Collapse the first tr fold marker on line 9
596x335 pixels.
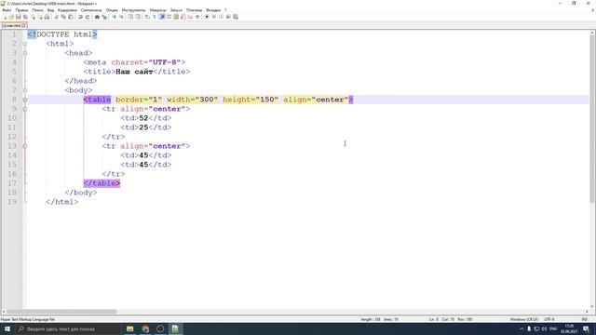coord(25,109)
